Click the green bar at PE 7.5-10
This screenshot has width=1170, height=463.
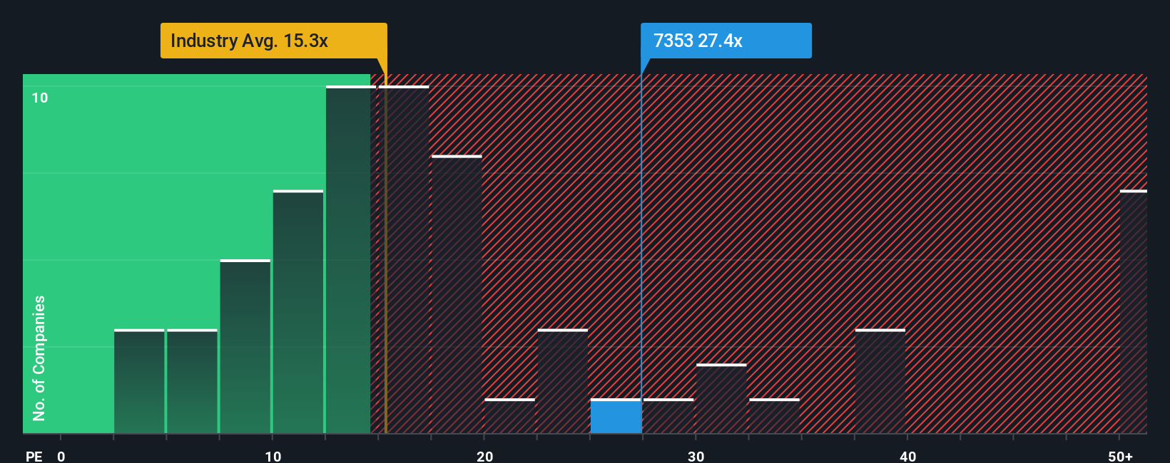tap(245, 346)
